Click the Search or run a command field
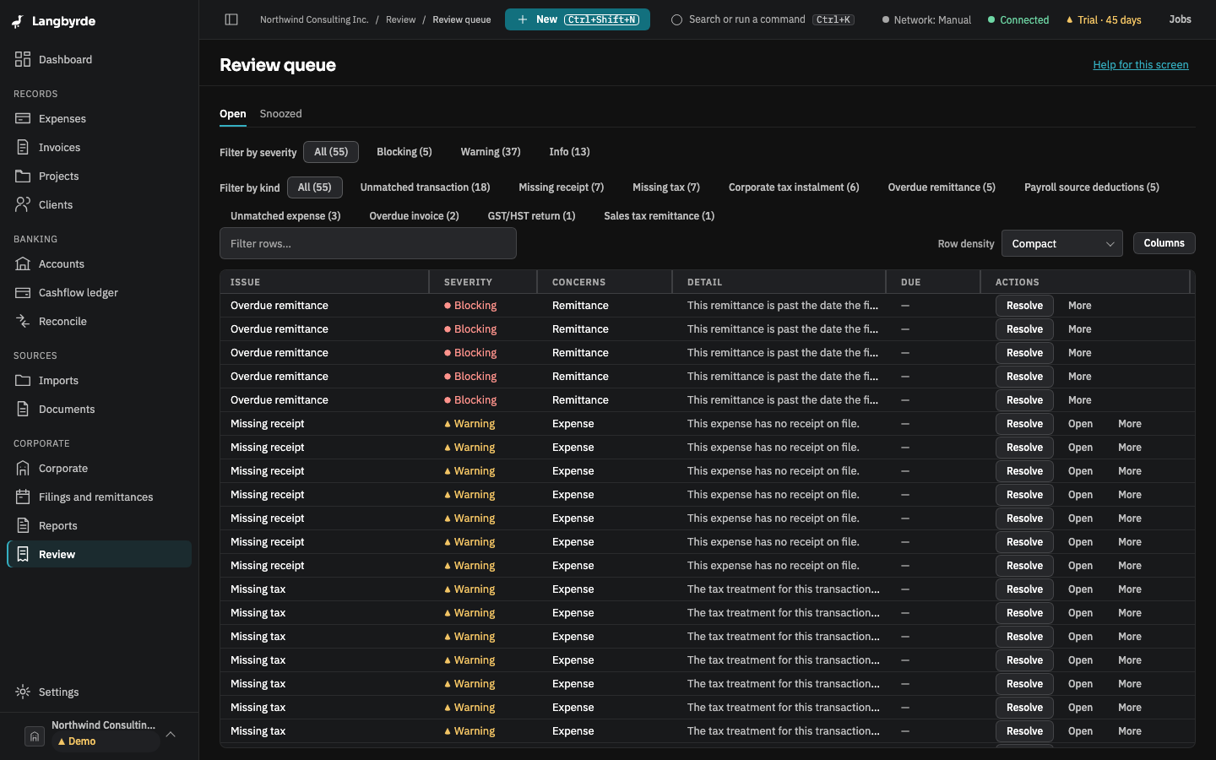Screen dimensions: 1216x760 pos(763,19)
